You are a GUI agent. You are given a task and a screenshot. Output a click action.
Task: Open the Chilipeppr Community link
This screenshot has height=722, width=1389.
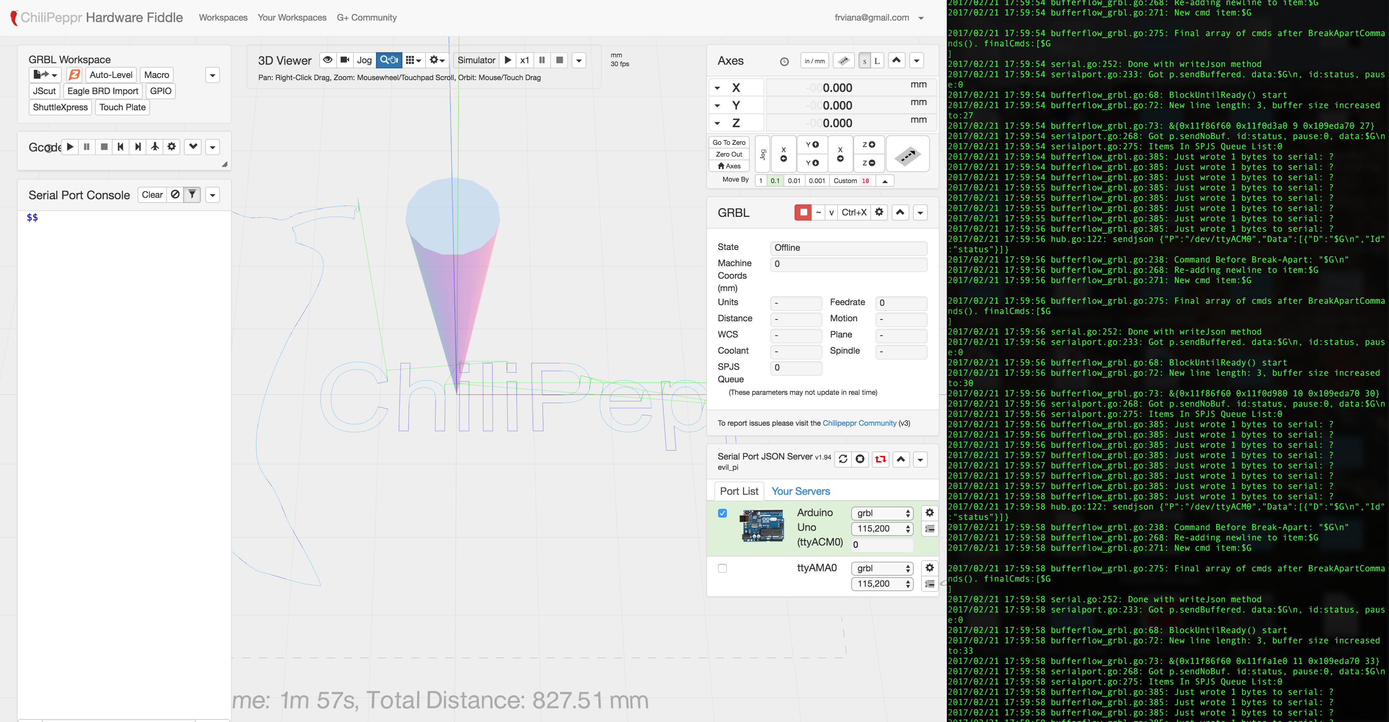(859, 423)
